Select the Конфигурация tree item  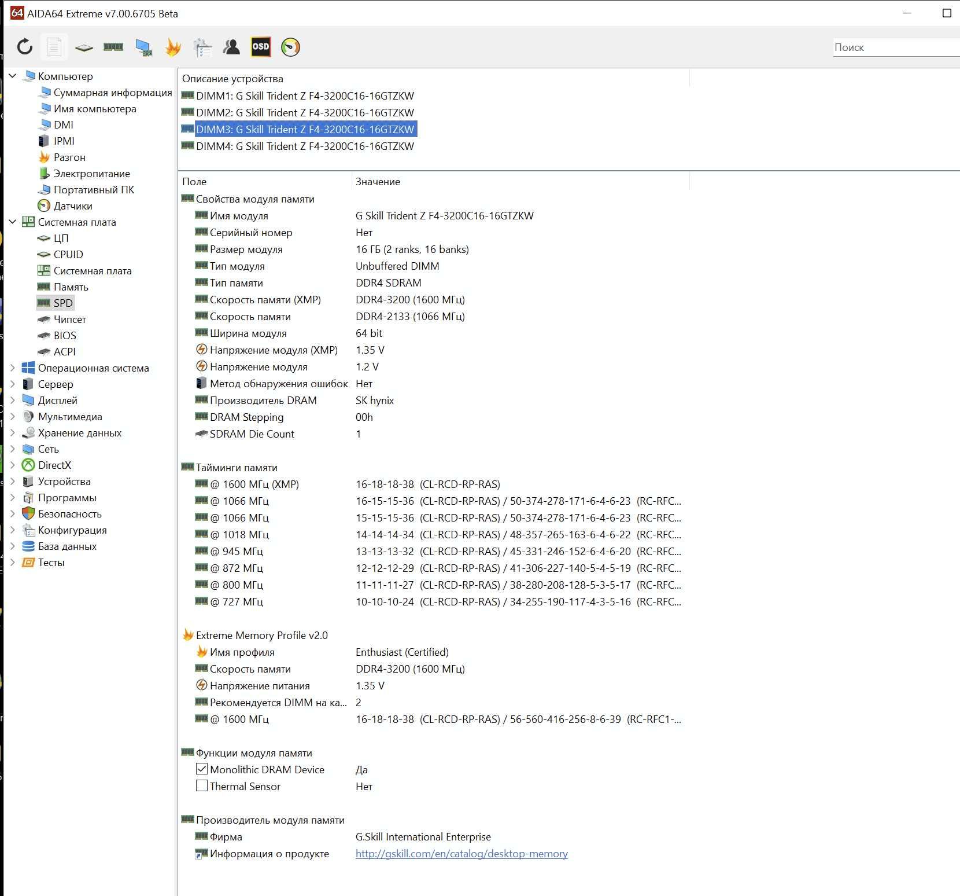(64, 530)
